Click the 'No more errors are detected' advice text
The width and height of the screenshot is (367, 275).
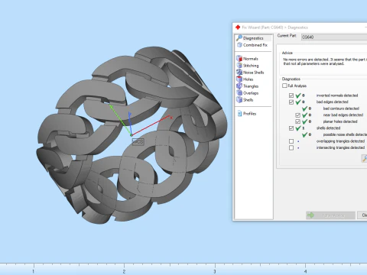(x=325, y=62)
